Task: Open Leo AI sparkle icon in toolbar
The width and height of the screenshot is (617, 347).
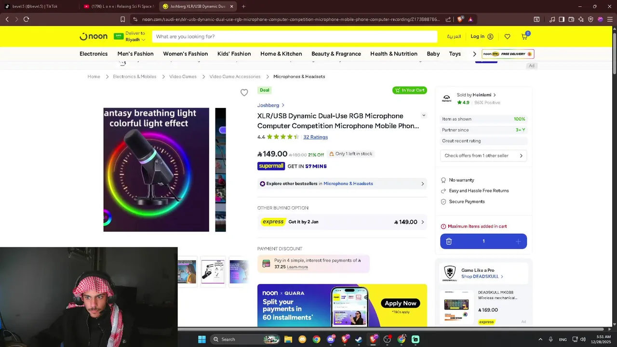Action: tap(581, 19)
